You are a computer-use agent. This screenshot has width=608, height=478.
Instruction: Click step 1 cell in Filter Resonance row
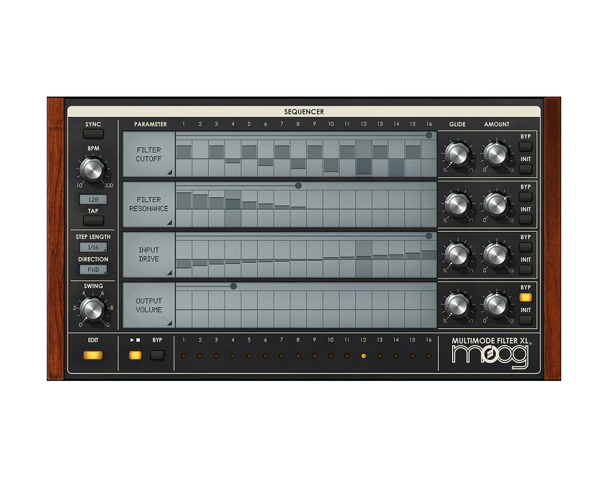click(x=184, y=209)
